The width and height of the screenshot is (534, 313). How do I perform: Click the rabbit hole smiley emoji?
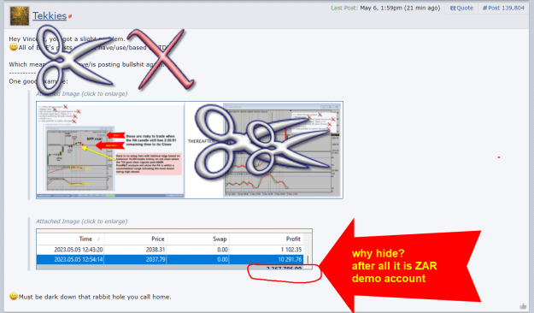point(14,296)
